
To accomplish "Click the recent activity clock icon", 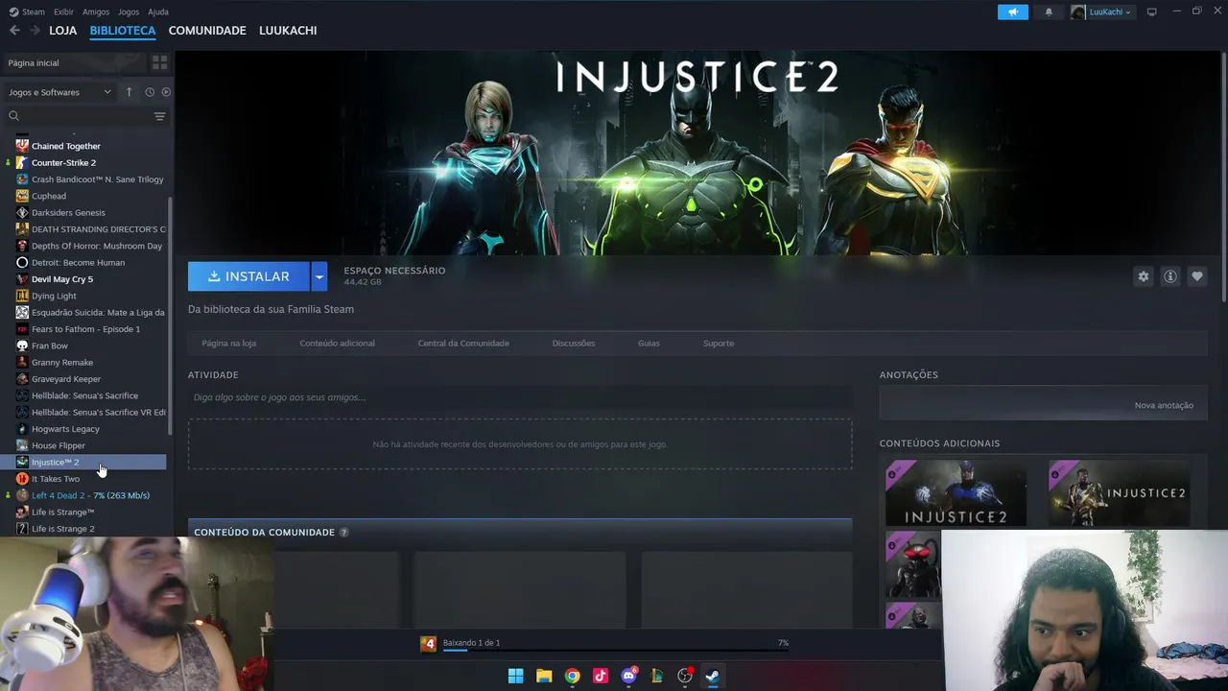I will [x=150, y=92].
